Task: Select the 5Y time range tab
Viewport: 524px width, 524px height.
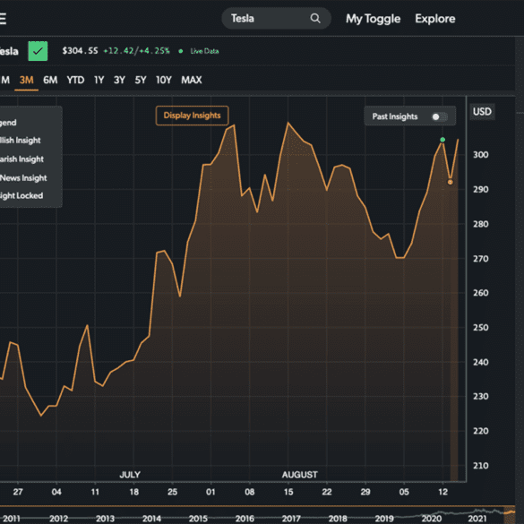Action: pyautogui.click(x=141, y=81)
